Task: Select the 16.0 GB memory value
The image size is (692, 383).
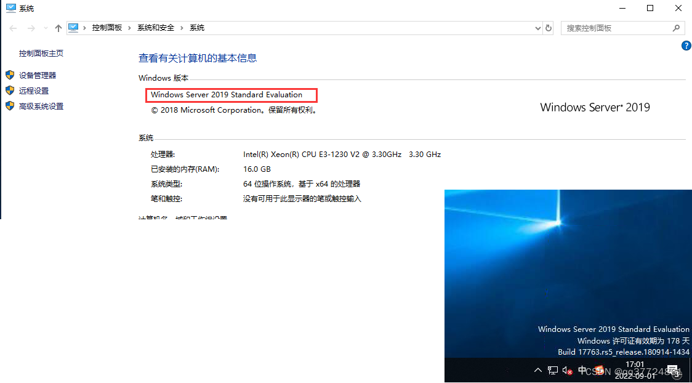Action: [257, 169]
